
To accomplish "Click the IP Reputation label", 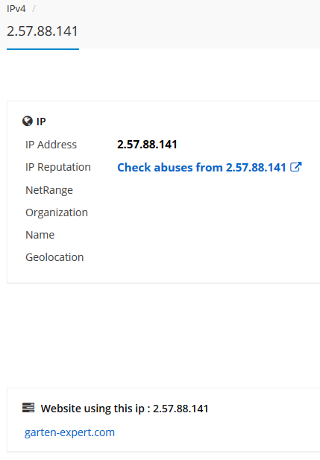I will point(58,167).
